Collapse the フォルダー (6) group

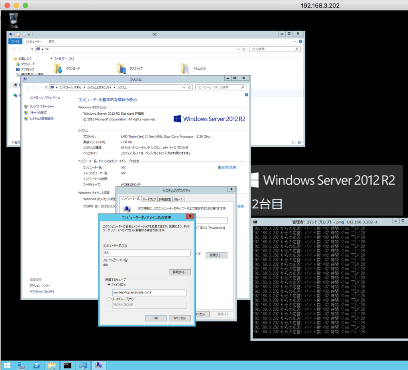[51, 59]
